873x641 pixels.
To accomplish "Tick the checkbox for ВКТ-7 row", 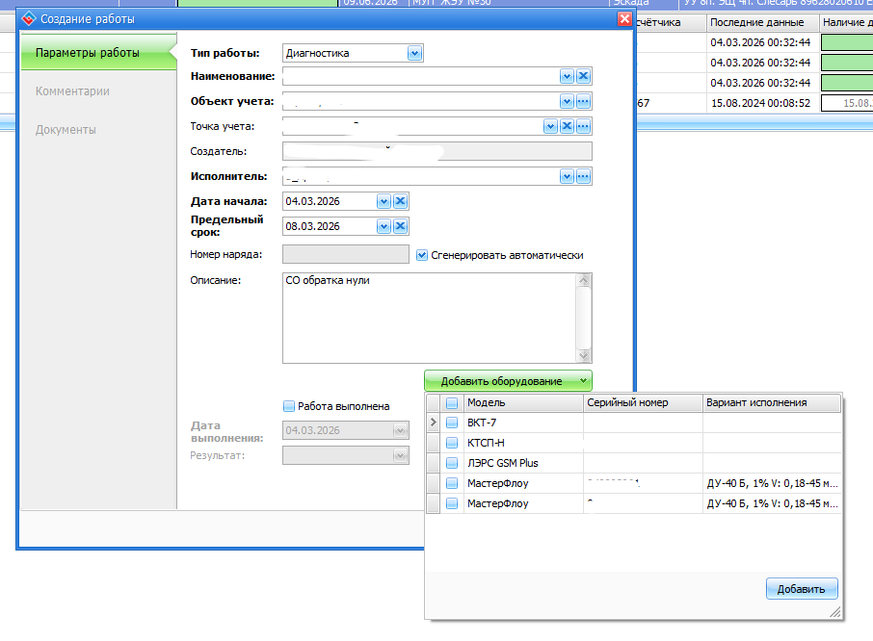I will coord(452,423).
